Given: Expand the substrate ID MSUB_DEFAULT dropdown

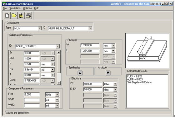Looking at the screenshot, I should point(58,46).
